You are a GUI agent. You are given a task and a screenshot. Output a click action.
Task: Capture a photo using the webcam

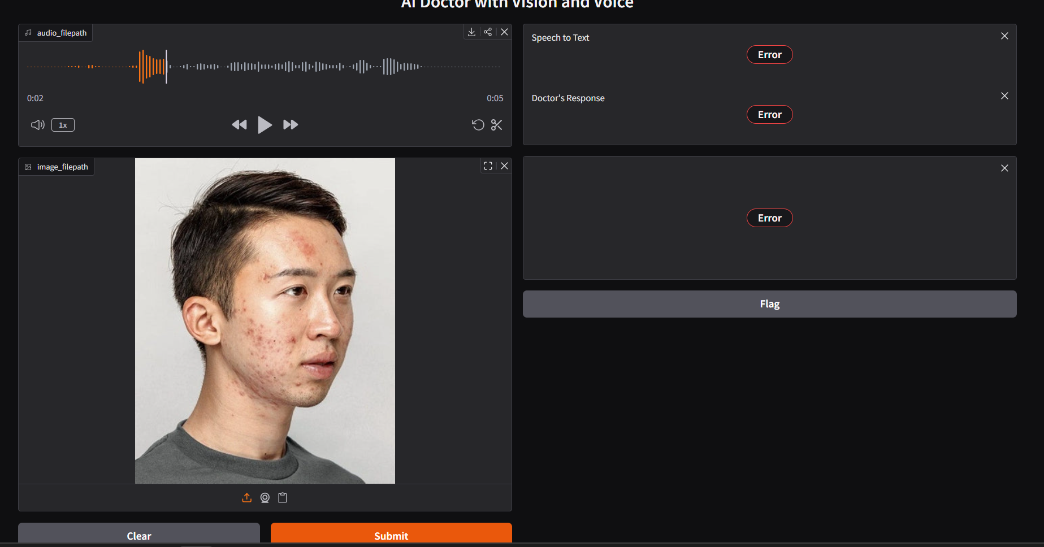pyautogui.click(x=265, y=498)
